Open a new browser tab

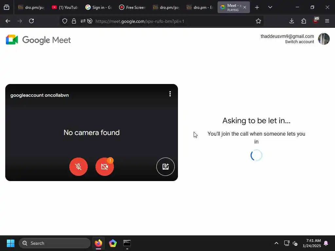tap(257, 8)
